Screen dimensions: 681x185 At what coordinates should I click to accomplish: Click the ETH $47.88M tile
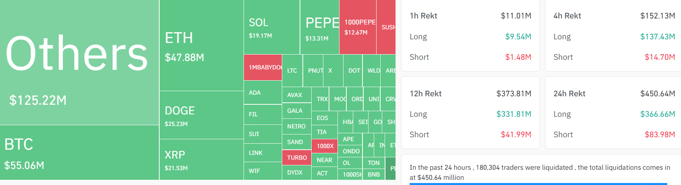[201, 45]
